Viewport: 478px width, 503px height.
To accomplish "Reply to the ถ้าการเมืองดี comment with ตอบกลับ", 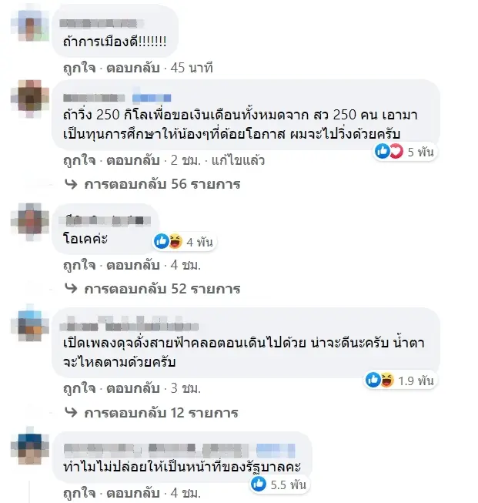I will point(133,69).
